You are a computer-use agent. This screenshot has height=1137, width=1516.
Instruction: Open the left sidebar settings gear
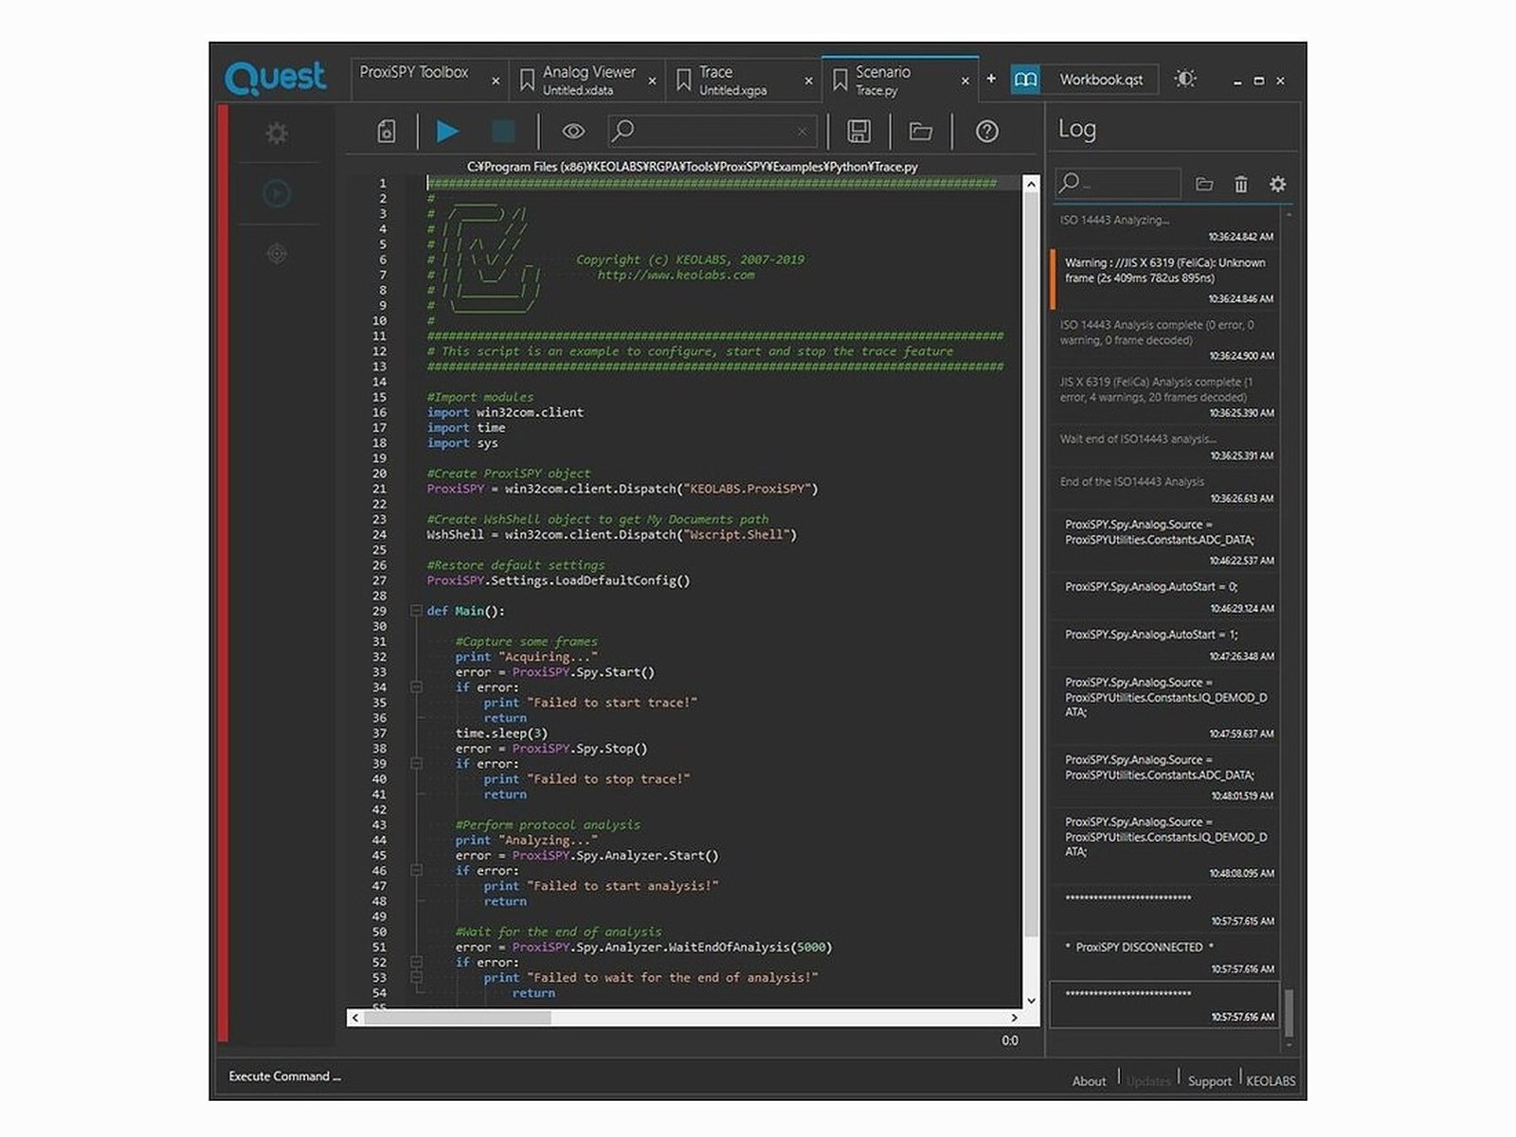point(277,133)
